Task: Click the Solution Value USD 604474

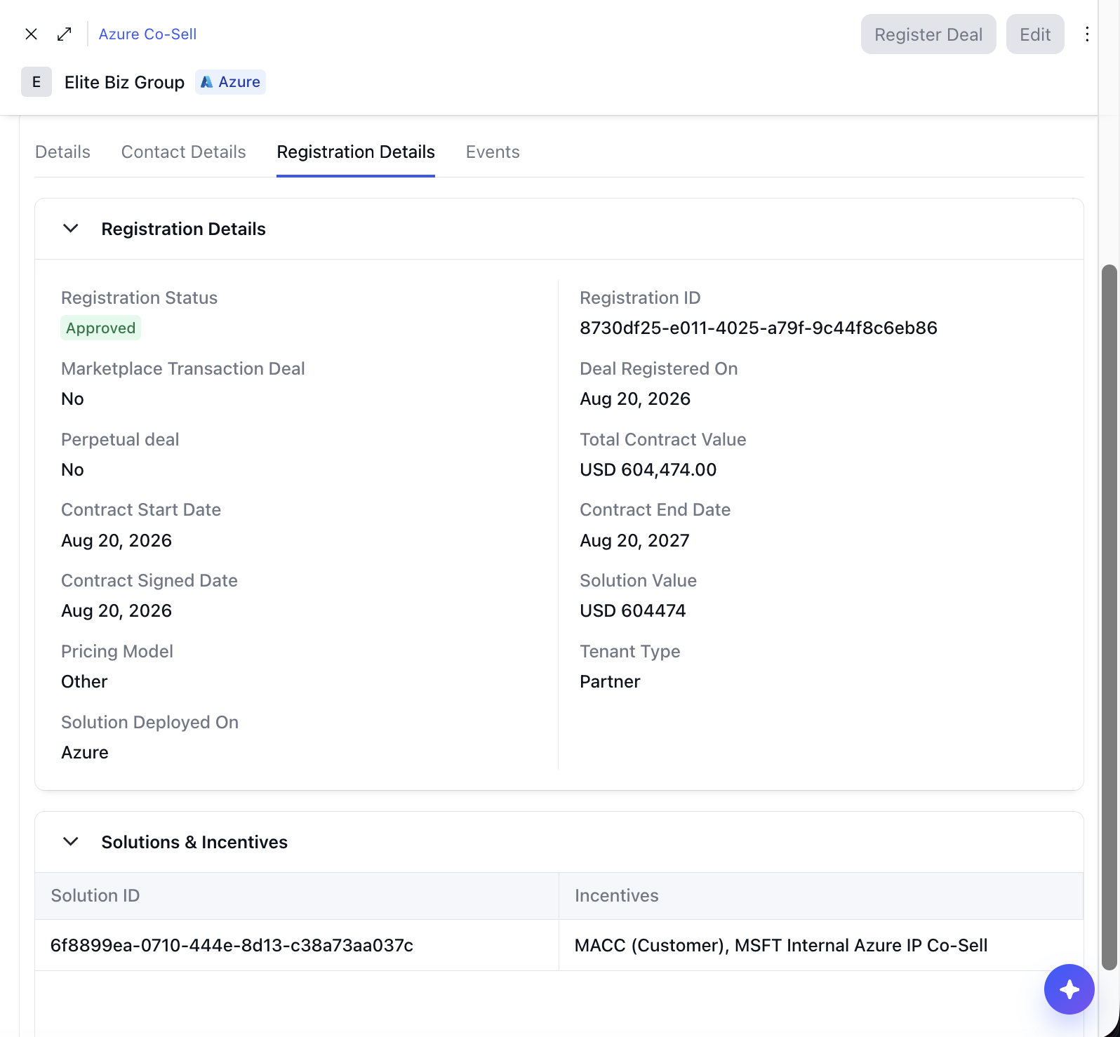Action: coord(633,611)
